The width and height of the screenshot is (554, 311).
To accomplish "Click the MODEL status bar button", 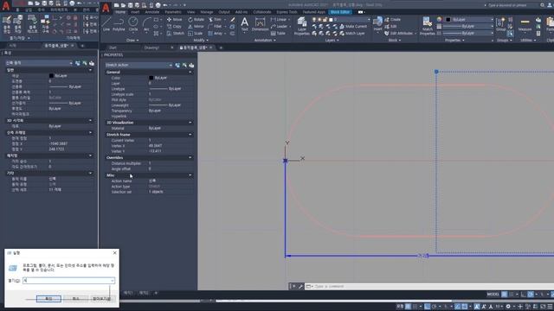I will [x=493, y=294].
